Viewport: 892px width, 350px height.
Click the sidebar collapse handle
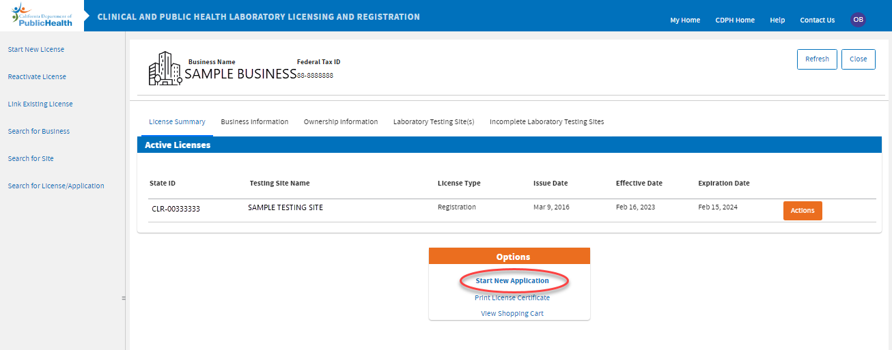(124, 298)
